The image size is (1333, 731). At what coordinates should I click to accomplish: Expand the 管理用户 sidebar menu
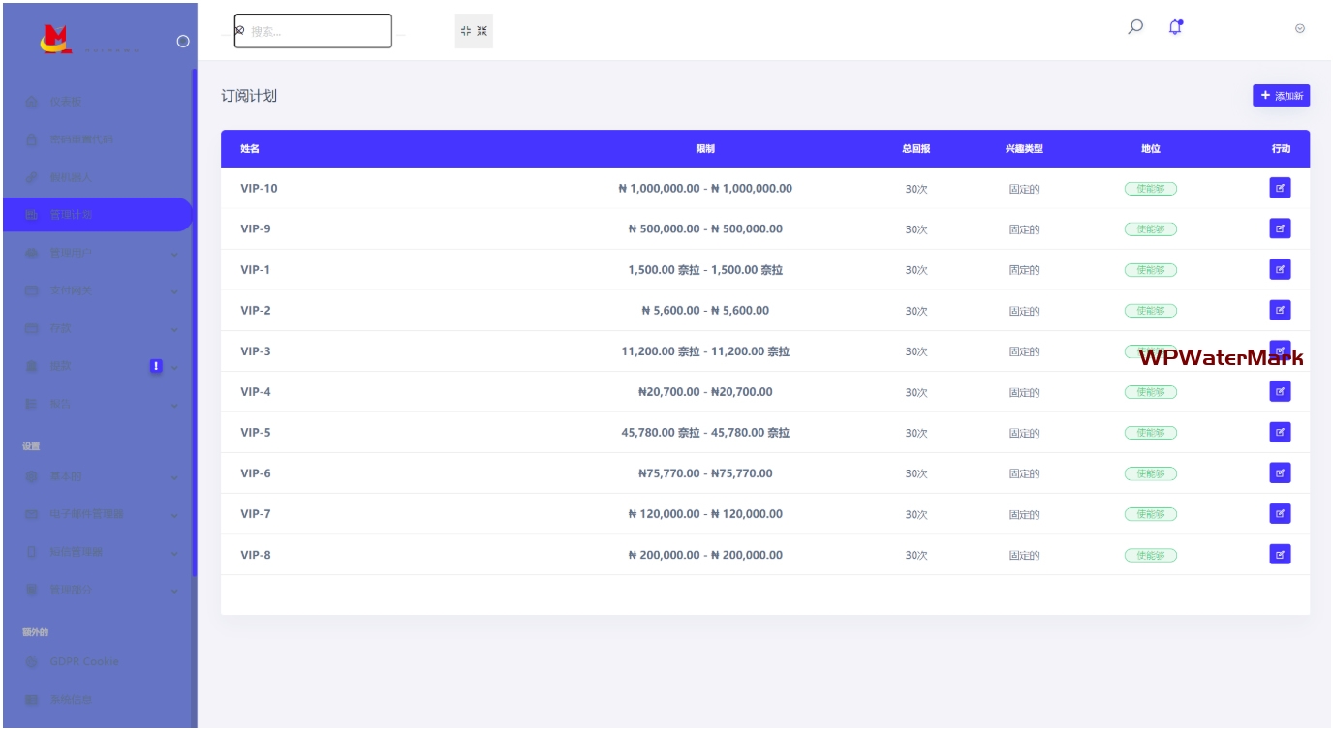[97, 253]
